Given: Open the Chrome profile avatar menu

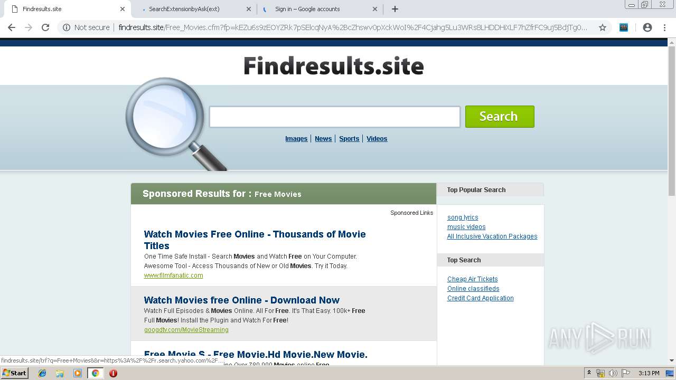Looking at the screenshot, I should click(647, 27).
